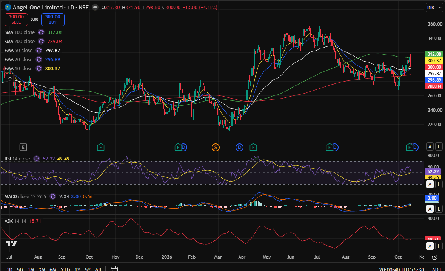Open the INR currency dropdown
The image size is (445, 271).
coord(434,8)
